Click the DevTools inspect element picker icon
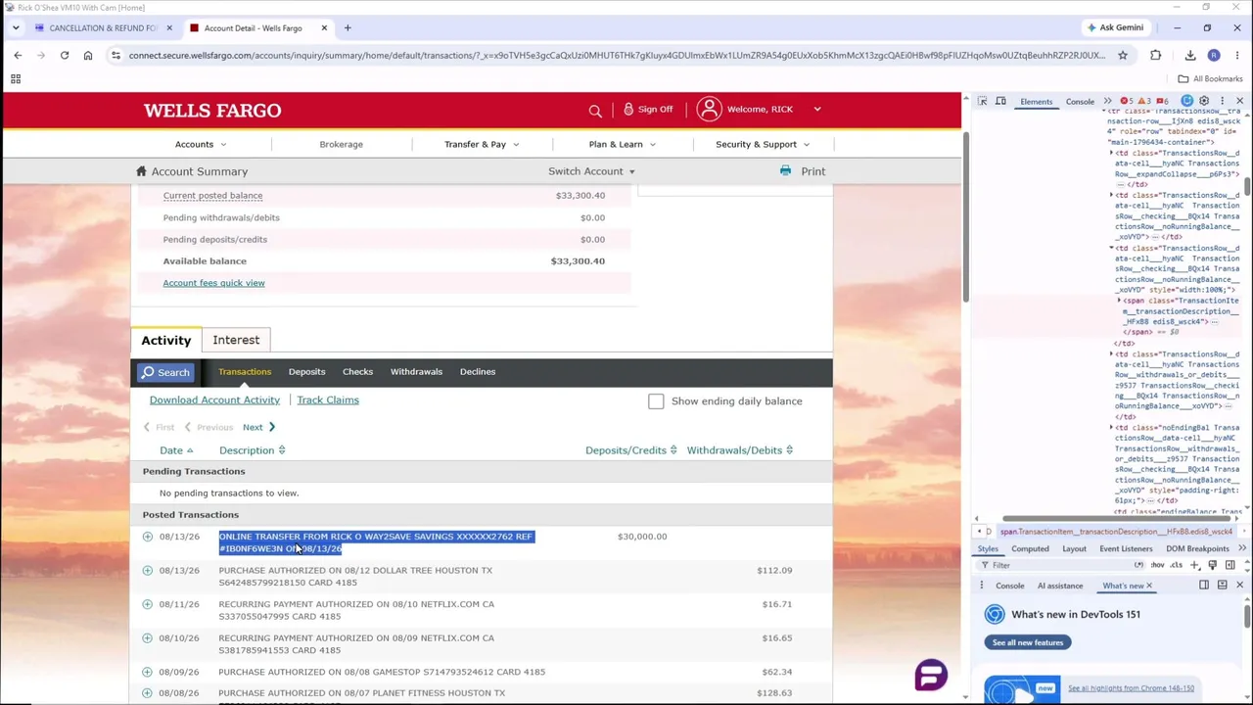The height and width of the screenshot is (705, 1253). (x=983, y=101)
